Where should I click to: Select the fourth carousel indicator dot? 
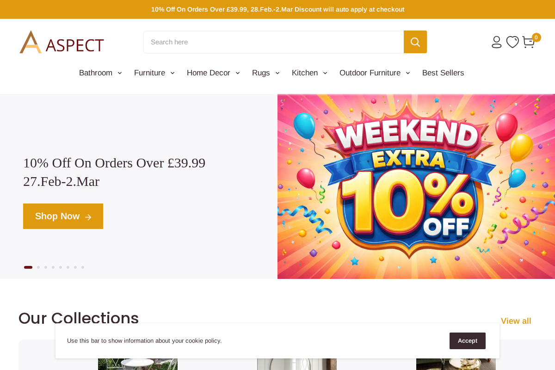[x=53, y=267]
